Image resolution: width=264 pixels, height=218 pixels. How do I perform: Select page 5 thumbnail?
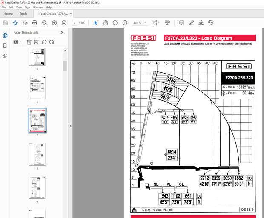point(37,57)
